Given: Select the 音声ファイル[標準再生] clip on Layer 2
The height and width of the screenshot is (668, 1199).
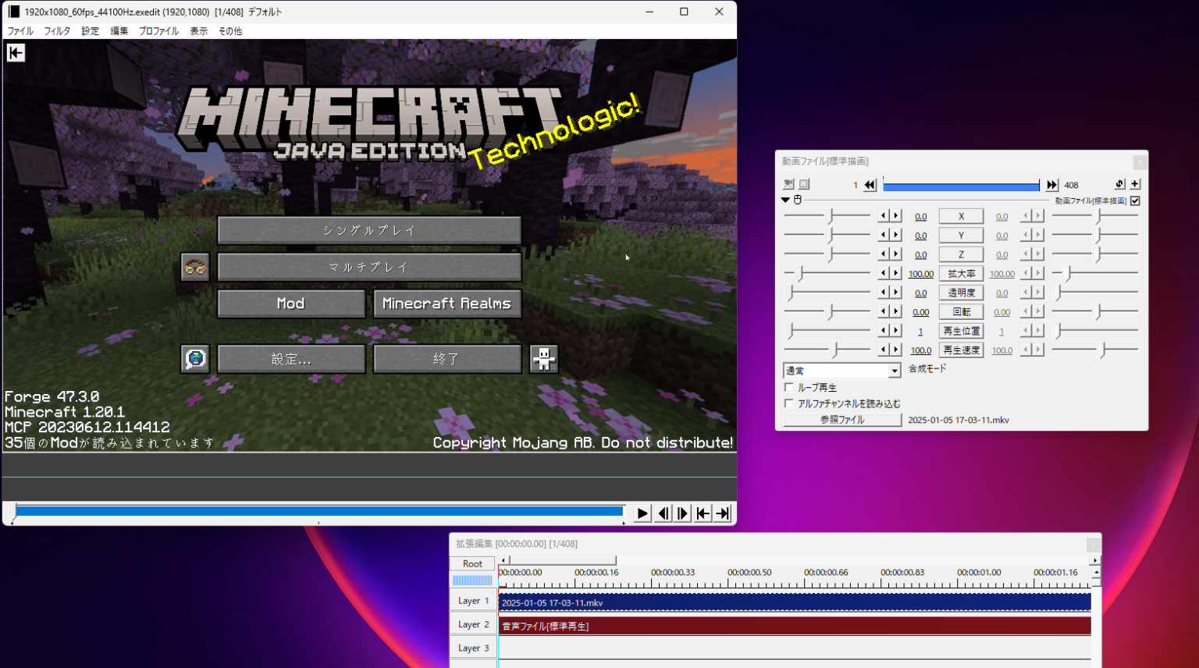Looking at the screenshot, I should pos(794,626).
